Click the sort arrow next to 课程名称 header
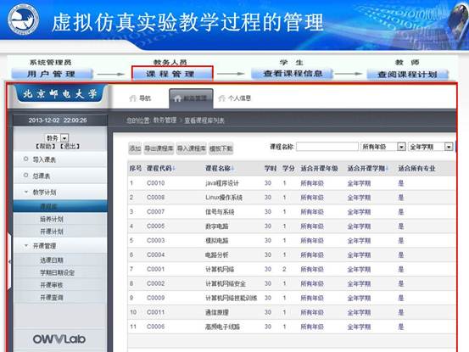The height and width of the screenshot is (352, 469). click(x=232, y=169)
